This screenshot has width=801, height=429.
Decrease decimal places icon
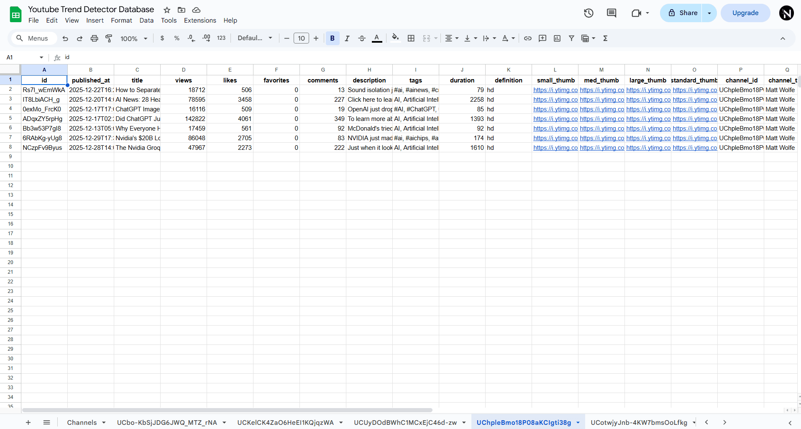pyautogui.click(x=192, y=38)
